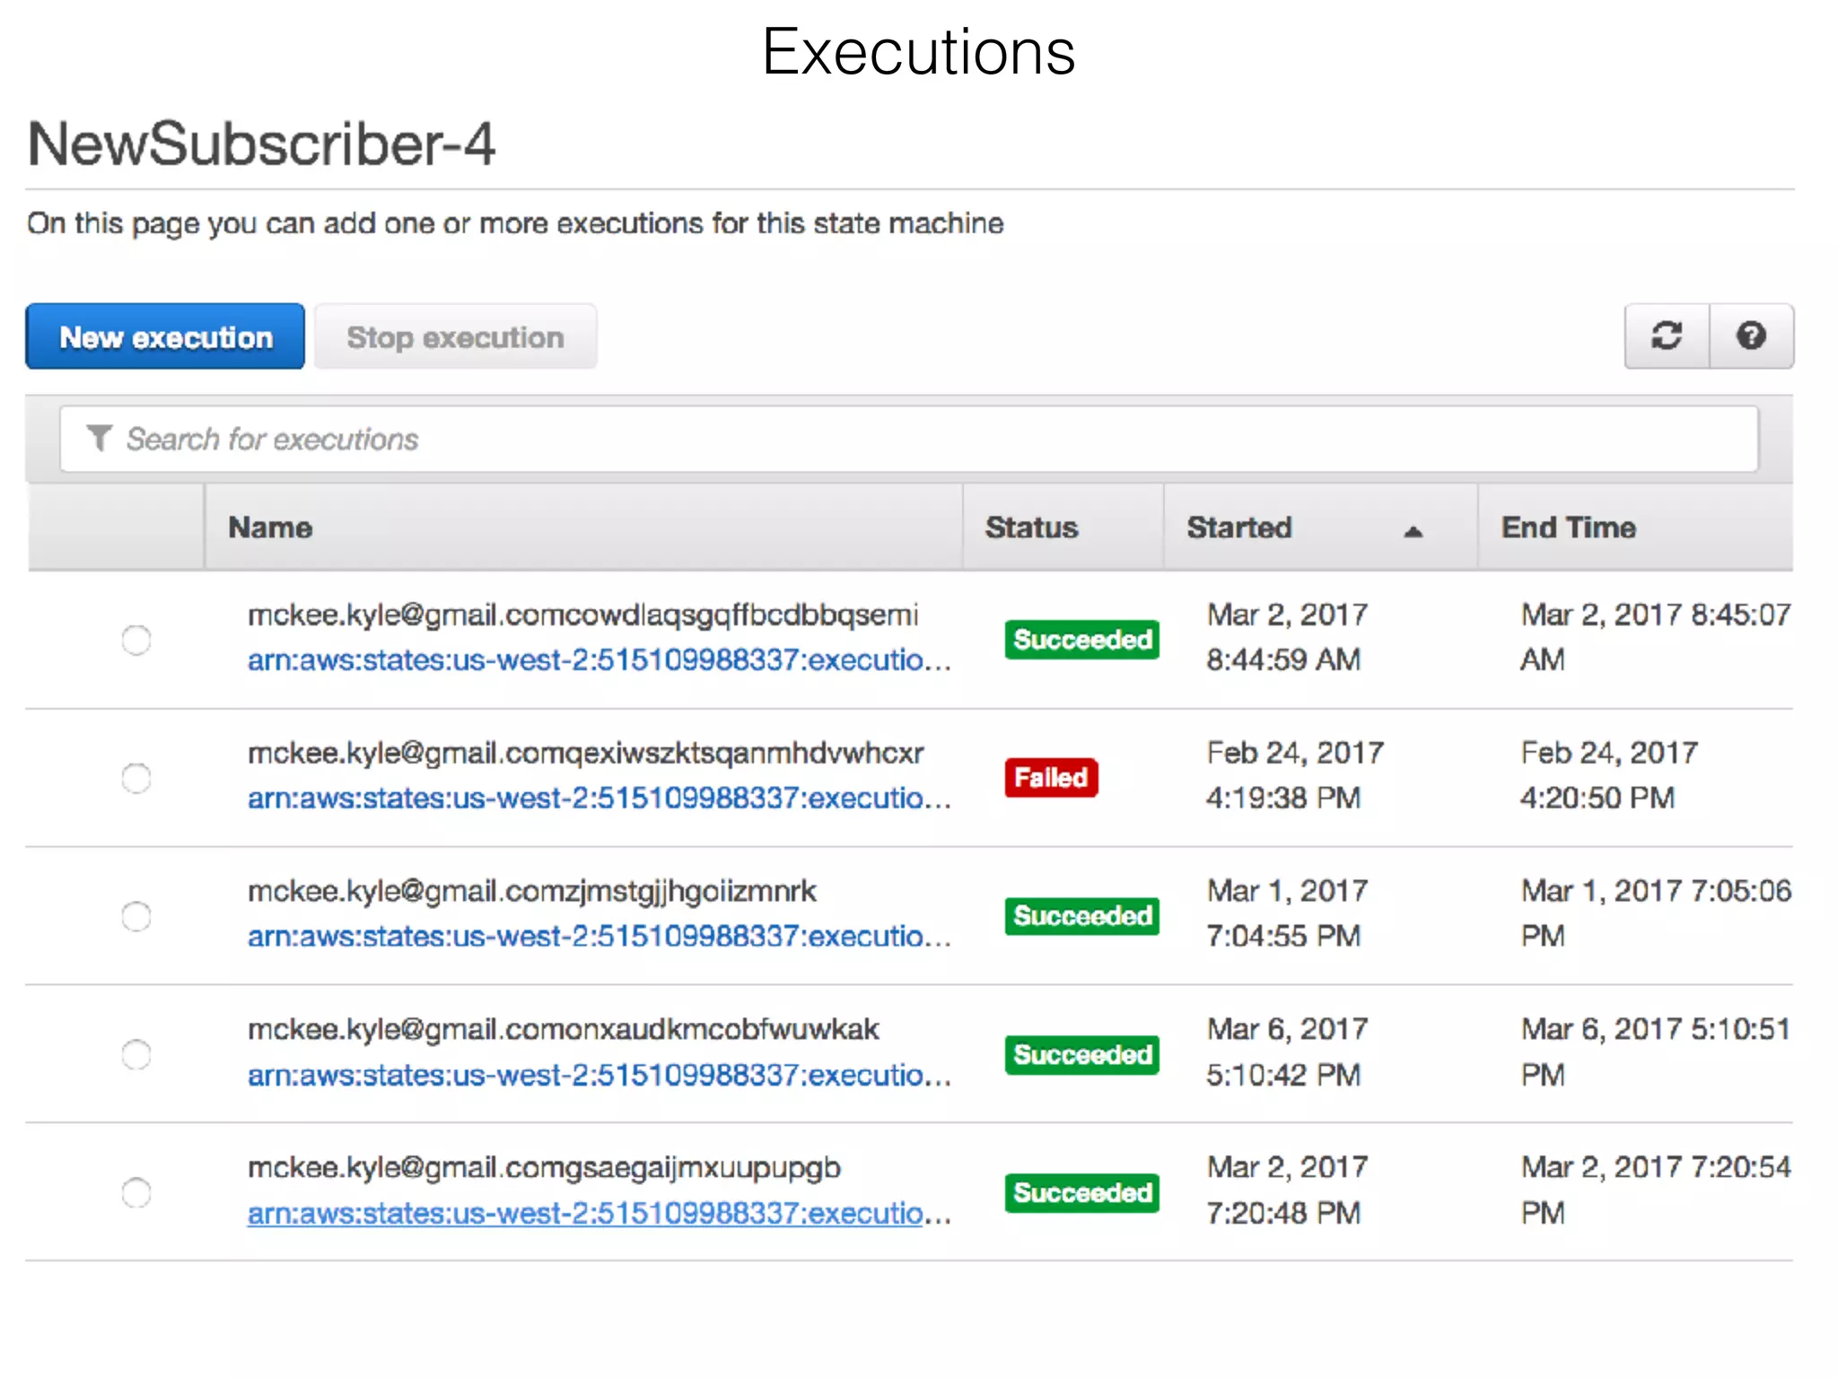This screenshot has height=1378, width=1838.
Task: Toggle the Started column sort arrow
Action: (x=1414, y=531)
